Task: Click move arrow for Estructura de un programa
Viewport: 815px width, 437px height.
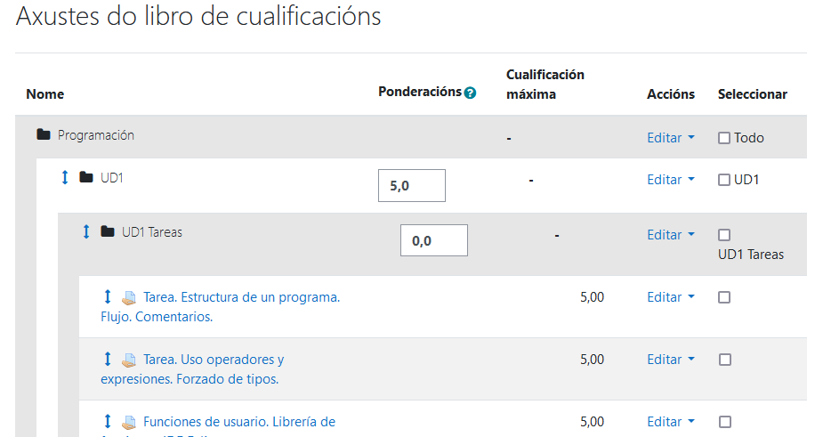Action: tap(108, 296)
